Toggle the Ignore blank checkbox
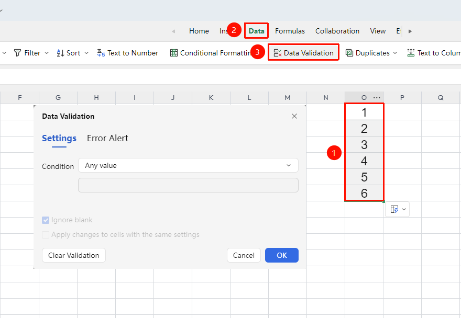 46,220
